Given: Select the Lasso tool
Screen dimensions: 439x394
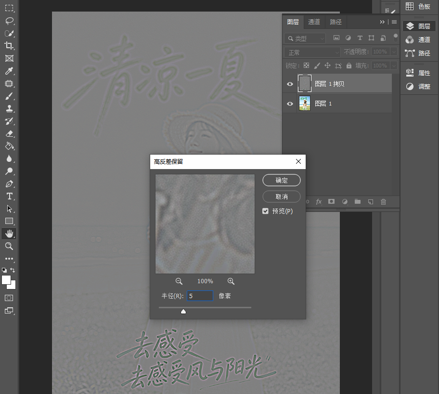Looking at the screenshot, I should [9, 21].
